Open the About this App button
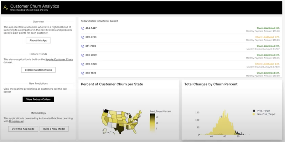Viewport: 285px width, 142px height. coord(39,40)
